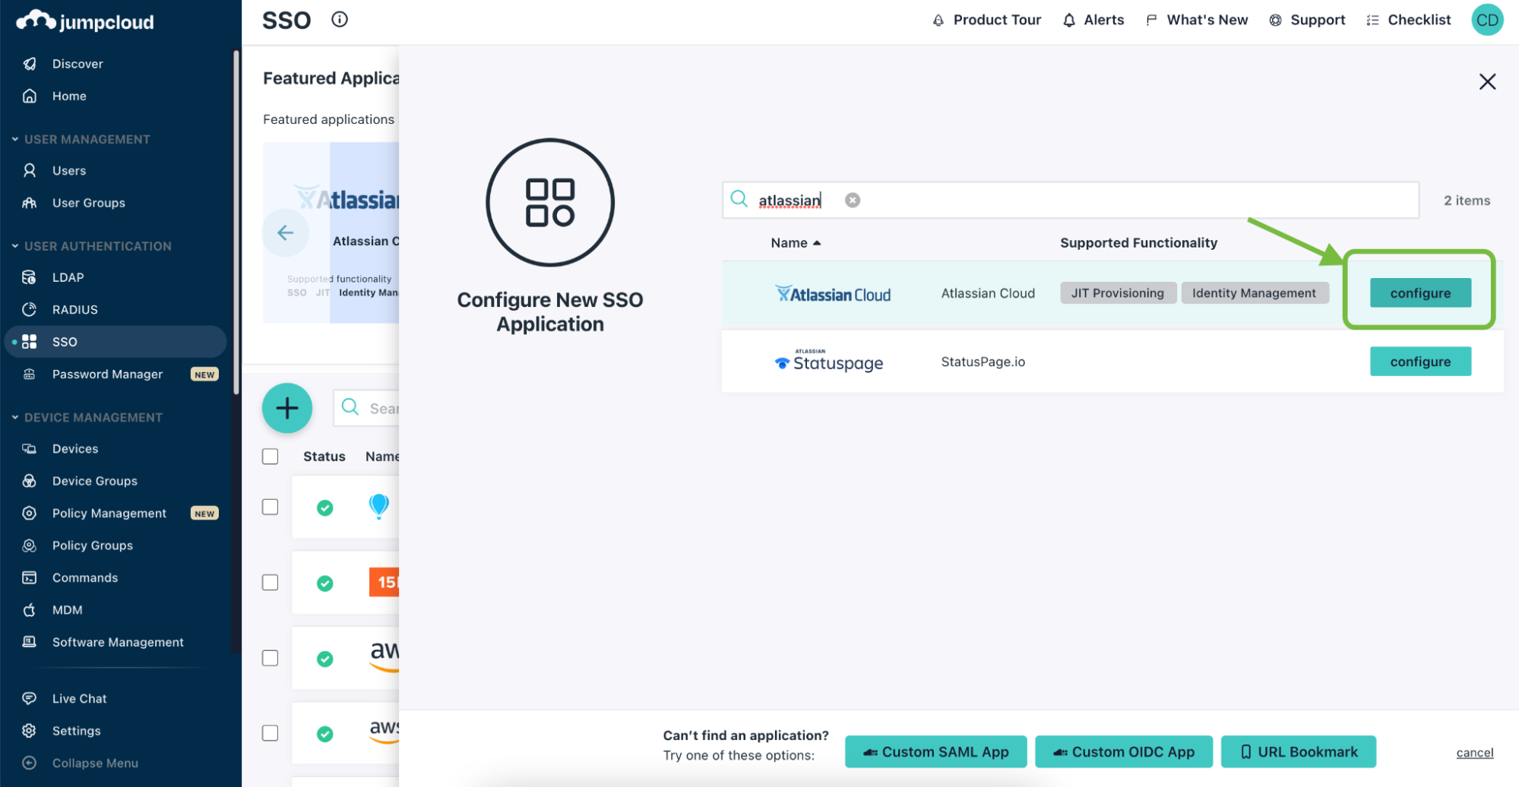
Task: Select all applications checkbox in header
Action: coord(270,457)
